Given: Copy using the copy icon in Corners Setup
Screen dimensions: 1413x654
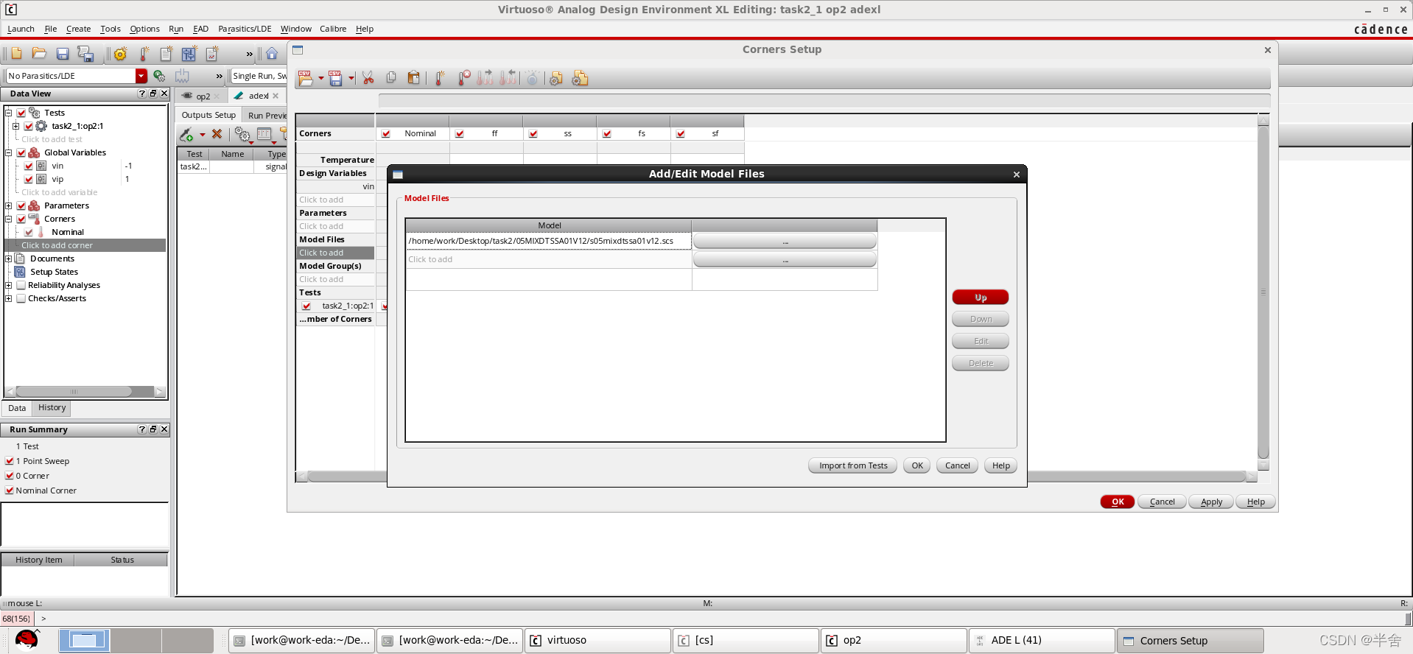Looking at the screenshot, I should 391,77.
